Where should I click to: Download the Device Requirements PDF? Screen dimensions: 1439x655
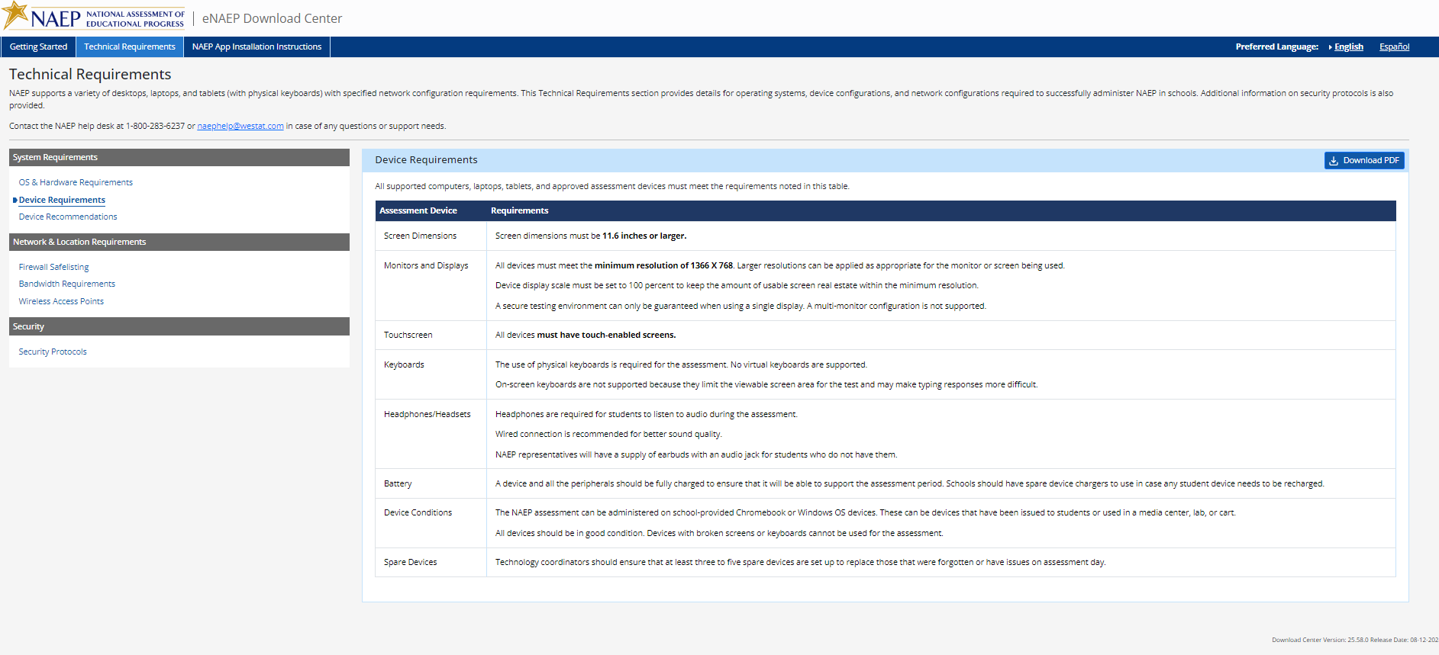pos(1364,160)
